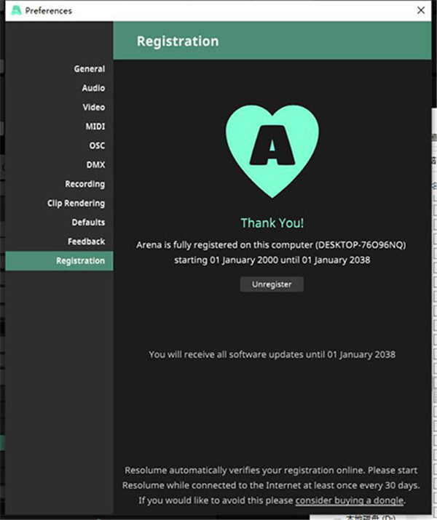Viewport: 437px width, 520px height.
Task: Select the highlighted Registration sidebar item
Action: pos(80,261)
